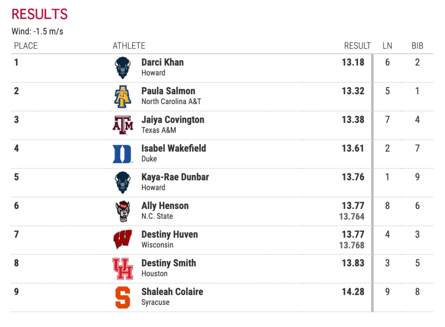The image size is (445, 327).
Task: Click the Howard logo beside Darci Khan
Action: coord(123,68)
